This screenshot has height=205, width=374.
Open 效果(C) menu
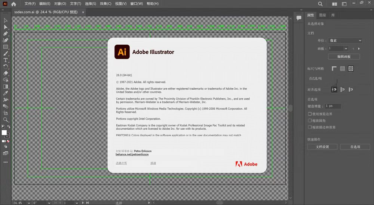click(x=105, y=4)
